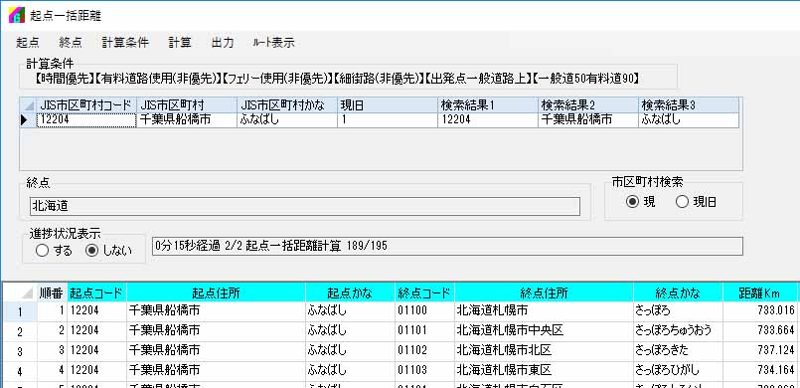Click the distance value 733.016
Screen dimensions: 800x388
pyautogui.click(x=759, y=311)
